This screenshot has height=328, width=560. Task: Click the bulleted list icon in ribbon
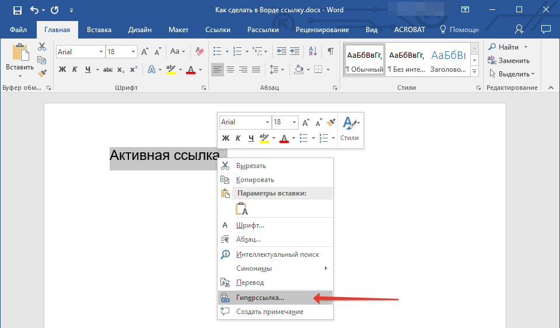pos(218,51)
